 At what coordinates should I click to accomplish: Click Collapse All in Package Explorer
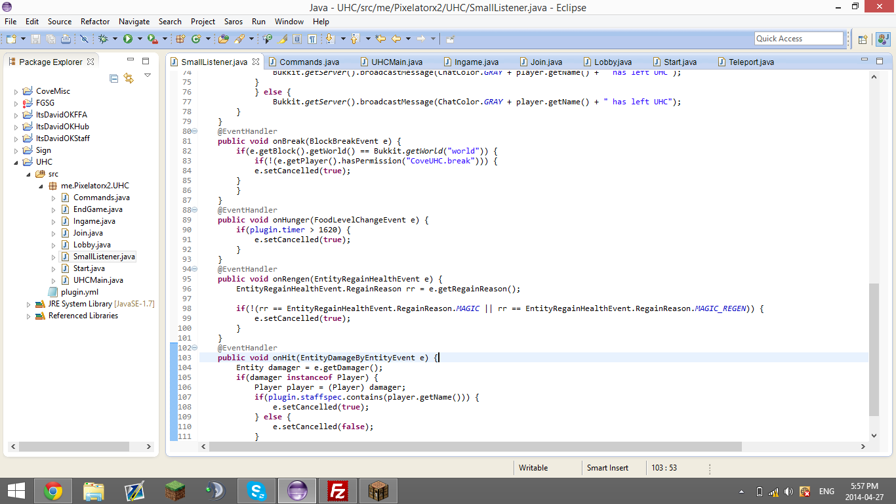(114, 78)
